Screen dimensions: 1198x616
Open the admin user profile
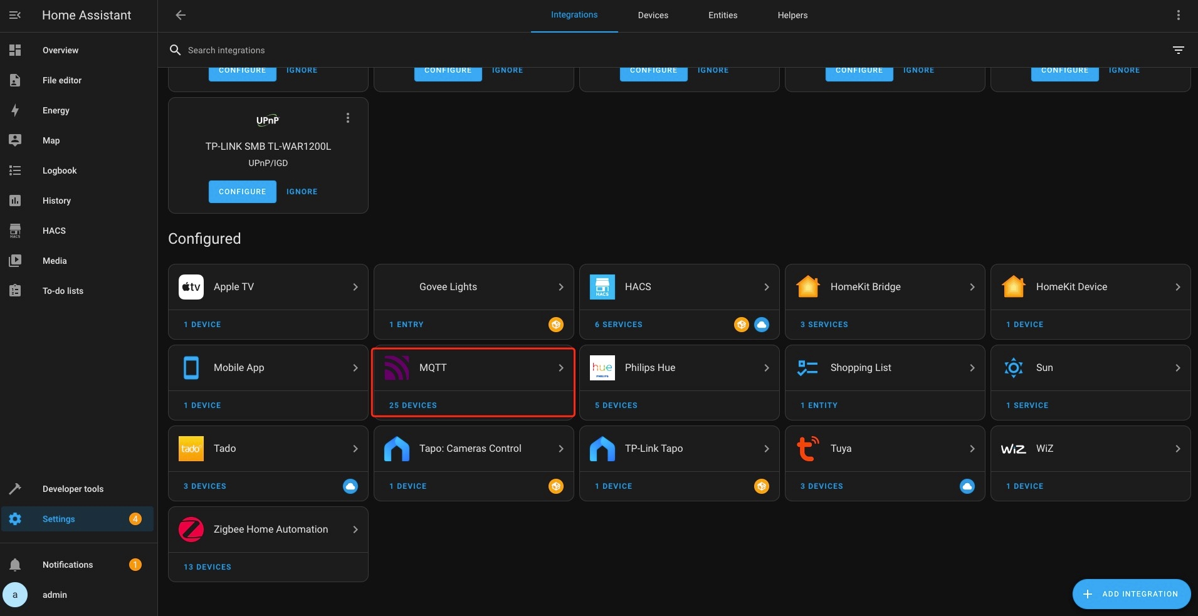[x=55, y=595]
